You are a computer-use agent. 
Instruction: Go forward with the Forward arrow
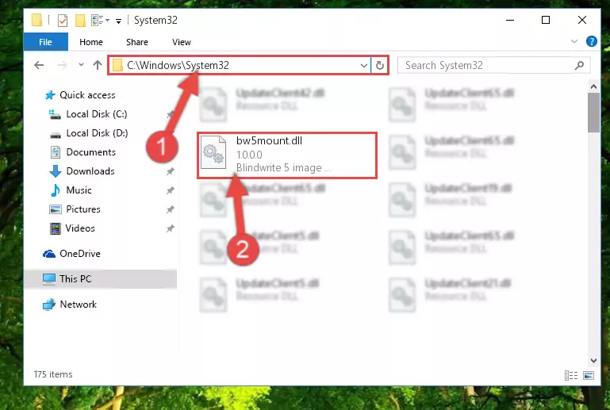(62, 65)
